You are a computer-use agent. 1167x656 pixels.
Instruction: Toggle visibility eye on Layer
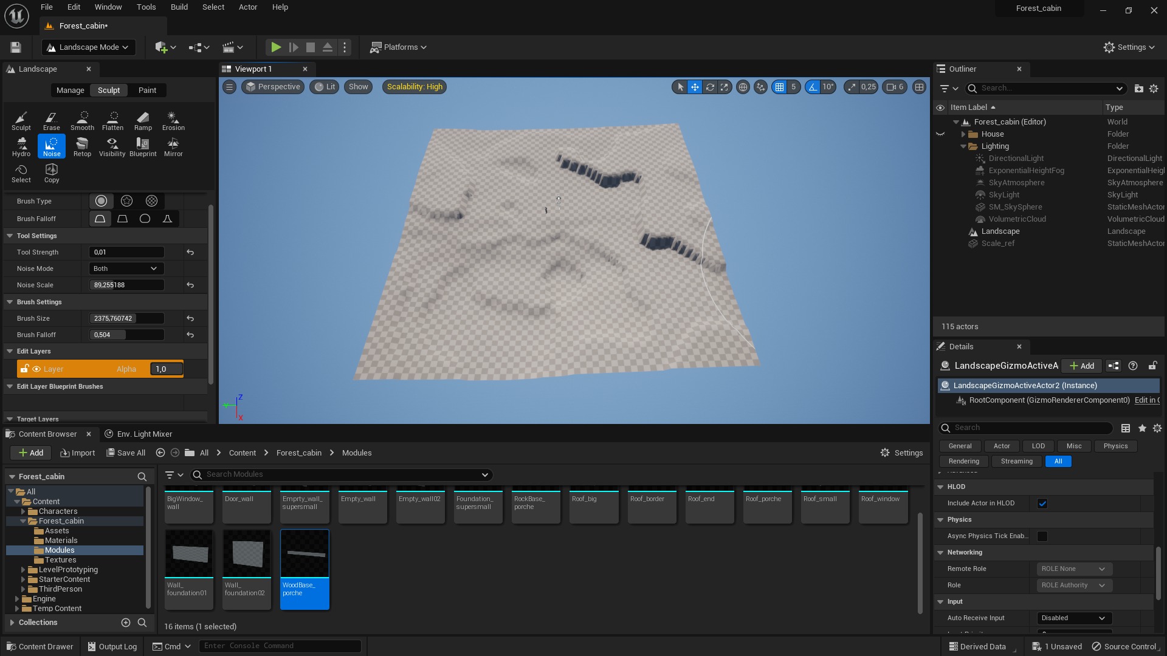(36, 369)
